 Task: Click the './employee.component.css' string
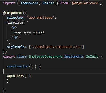56,47
